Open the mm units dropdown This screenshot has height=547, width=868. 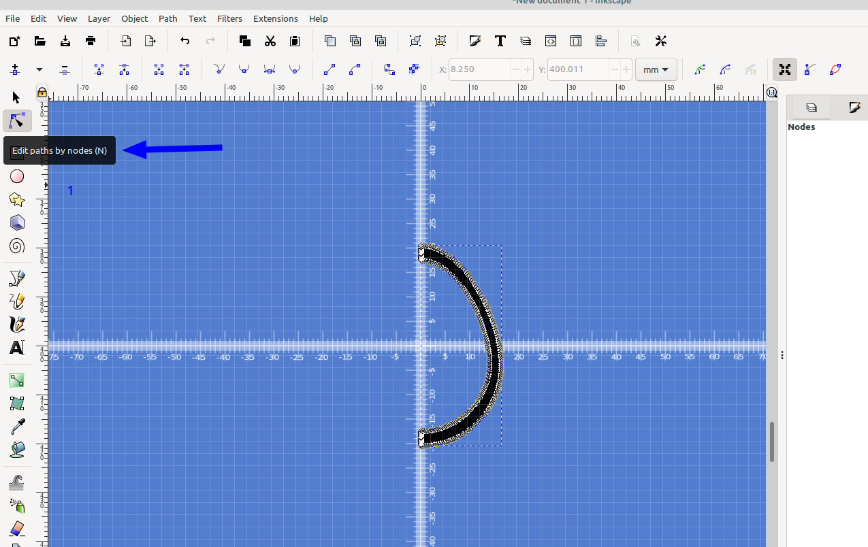pos(656,69)
